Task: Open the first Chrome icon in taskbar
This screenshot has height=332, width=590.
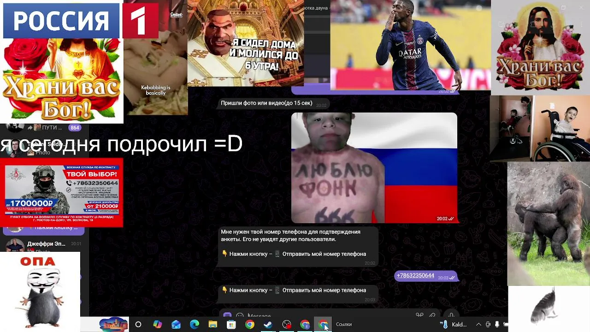Action: (x=249, y=325)
